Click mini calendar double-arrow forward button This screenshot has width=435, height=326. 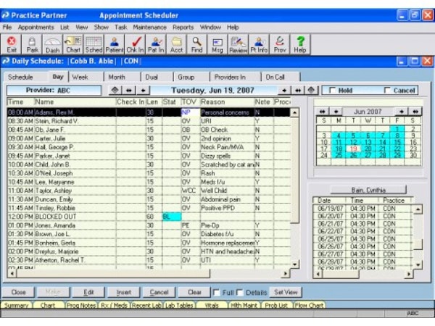coord(415,112)
